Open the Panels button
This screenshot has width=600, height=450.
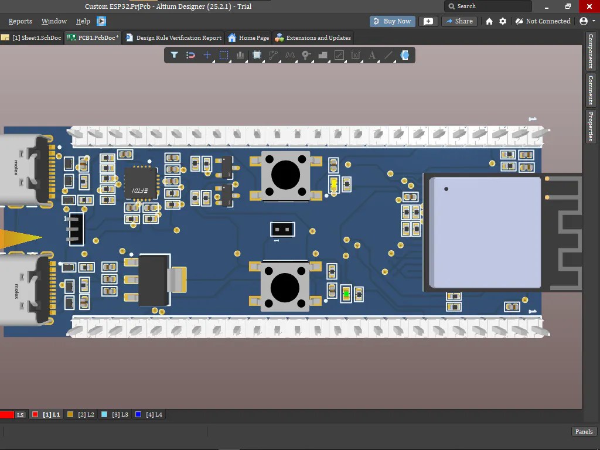point(584,431)
